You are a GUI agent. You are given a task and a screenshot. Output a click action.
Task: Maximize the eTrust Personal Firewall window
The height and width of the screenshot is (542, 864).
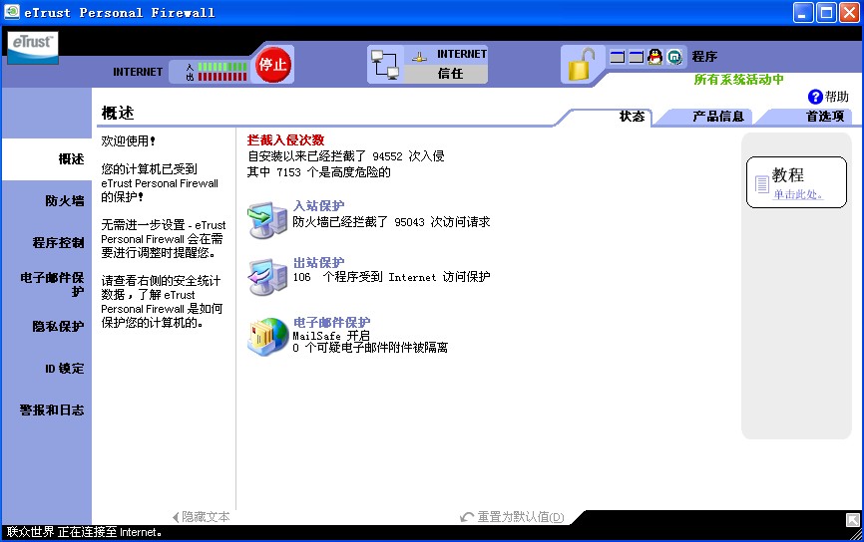tap(826, 12)
